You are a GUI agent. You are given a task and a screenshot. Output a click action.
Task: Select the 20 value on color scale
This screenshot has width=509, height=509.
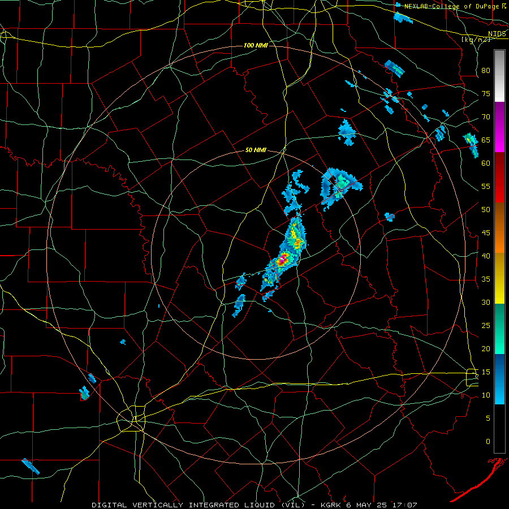pos(486,348)
